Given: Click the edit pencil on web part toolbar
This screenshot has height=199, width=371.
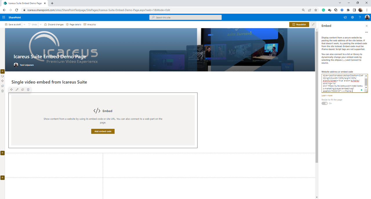Looking at the screenshot, I should coord(17,90).
